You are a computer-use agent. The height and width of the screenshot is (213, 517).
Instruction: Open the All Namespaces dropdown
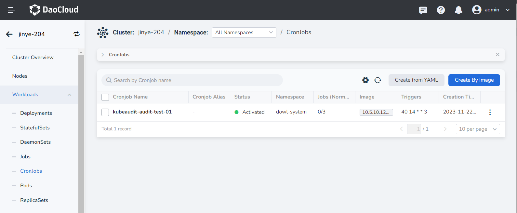[x=244, y=33]
